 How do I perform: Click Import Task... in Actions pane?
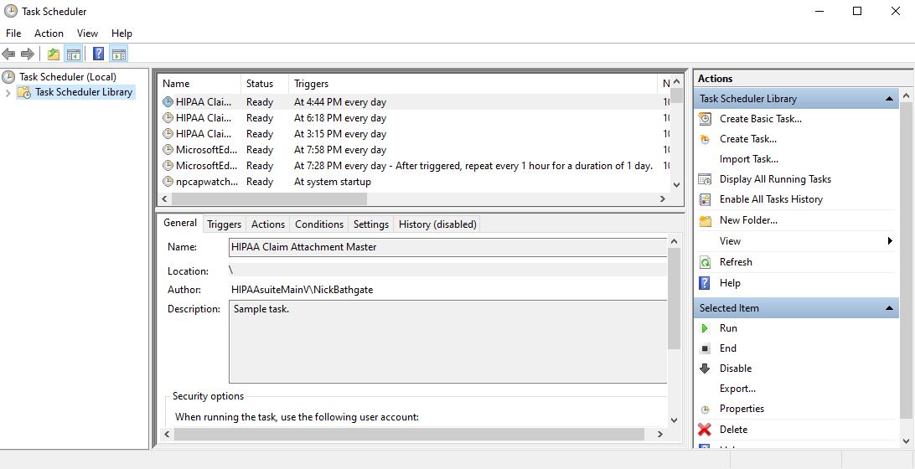tap(749, 159)
